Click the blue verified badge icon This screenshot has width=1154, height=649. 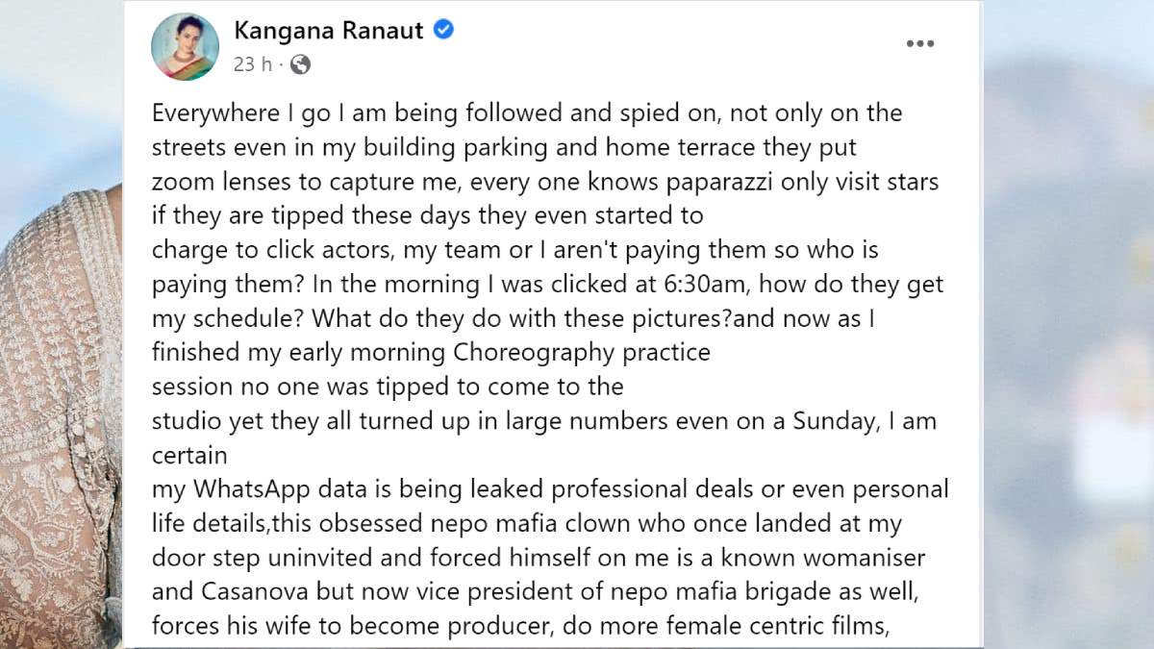click(443, 30)
